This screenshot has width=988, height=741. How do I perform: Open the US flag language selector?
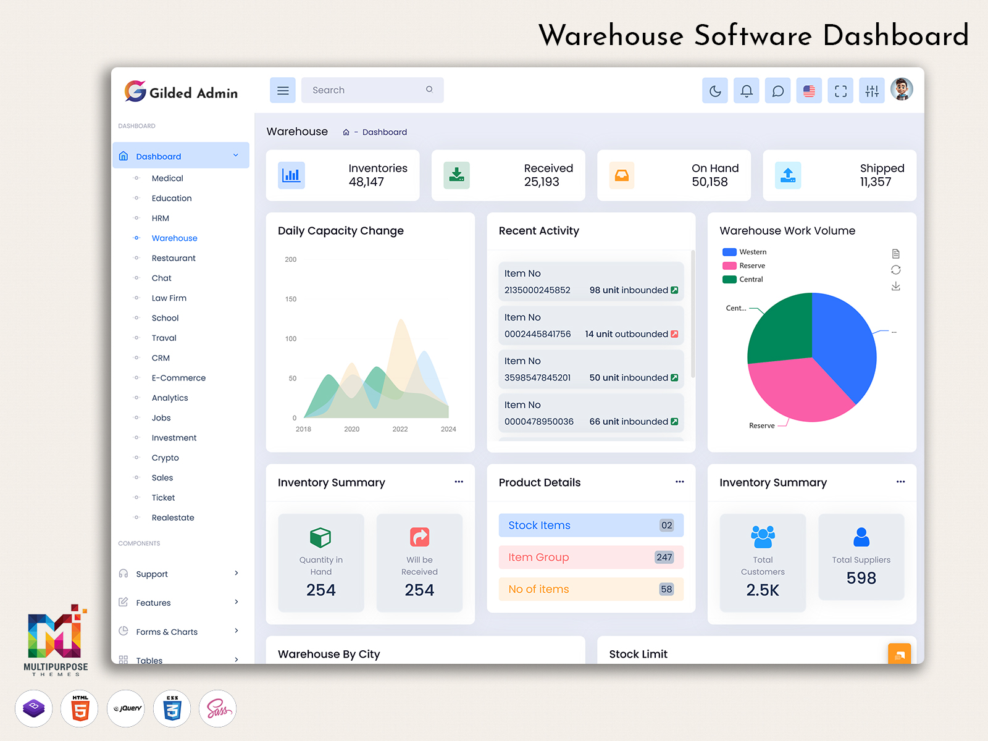tap(809, 91)
